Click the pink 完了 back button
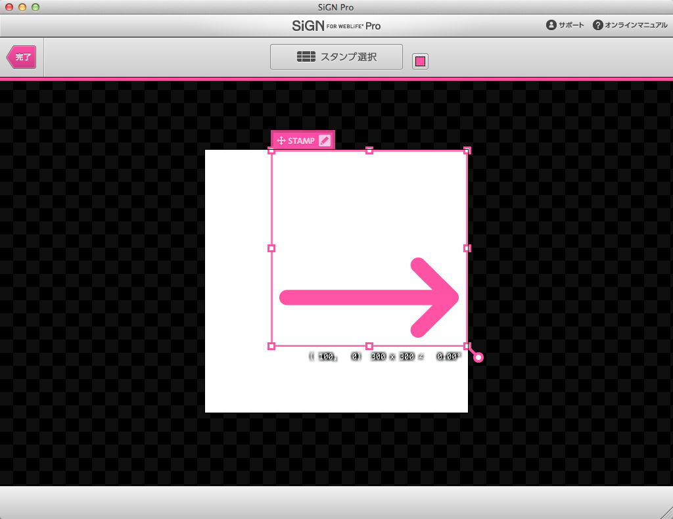This screenshot has width=673, height=519. 22,57
